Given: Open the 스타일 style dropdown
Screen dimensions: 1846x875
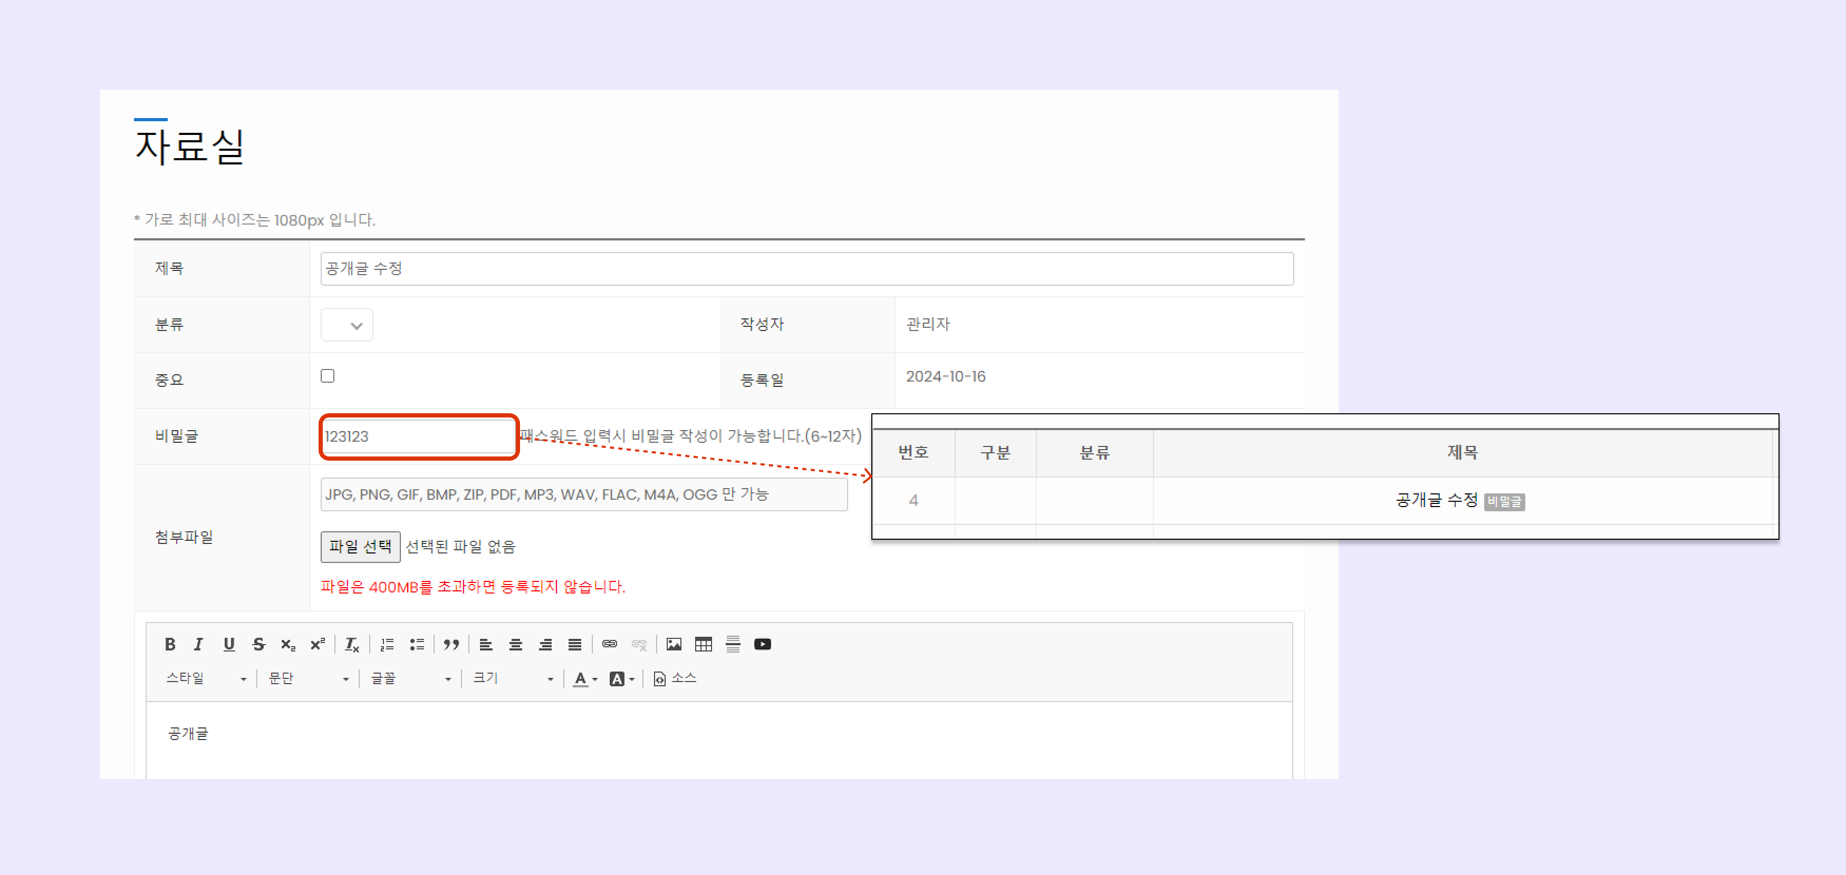Looking at the screenshot, I should (x=206, y=678).
